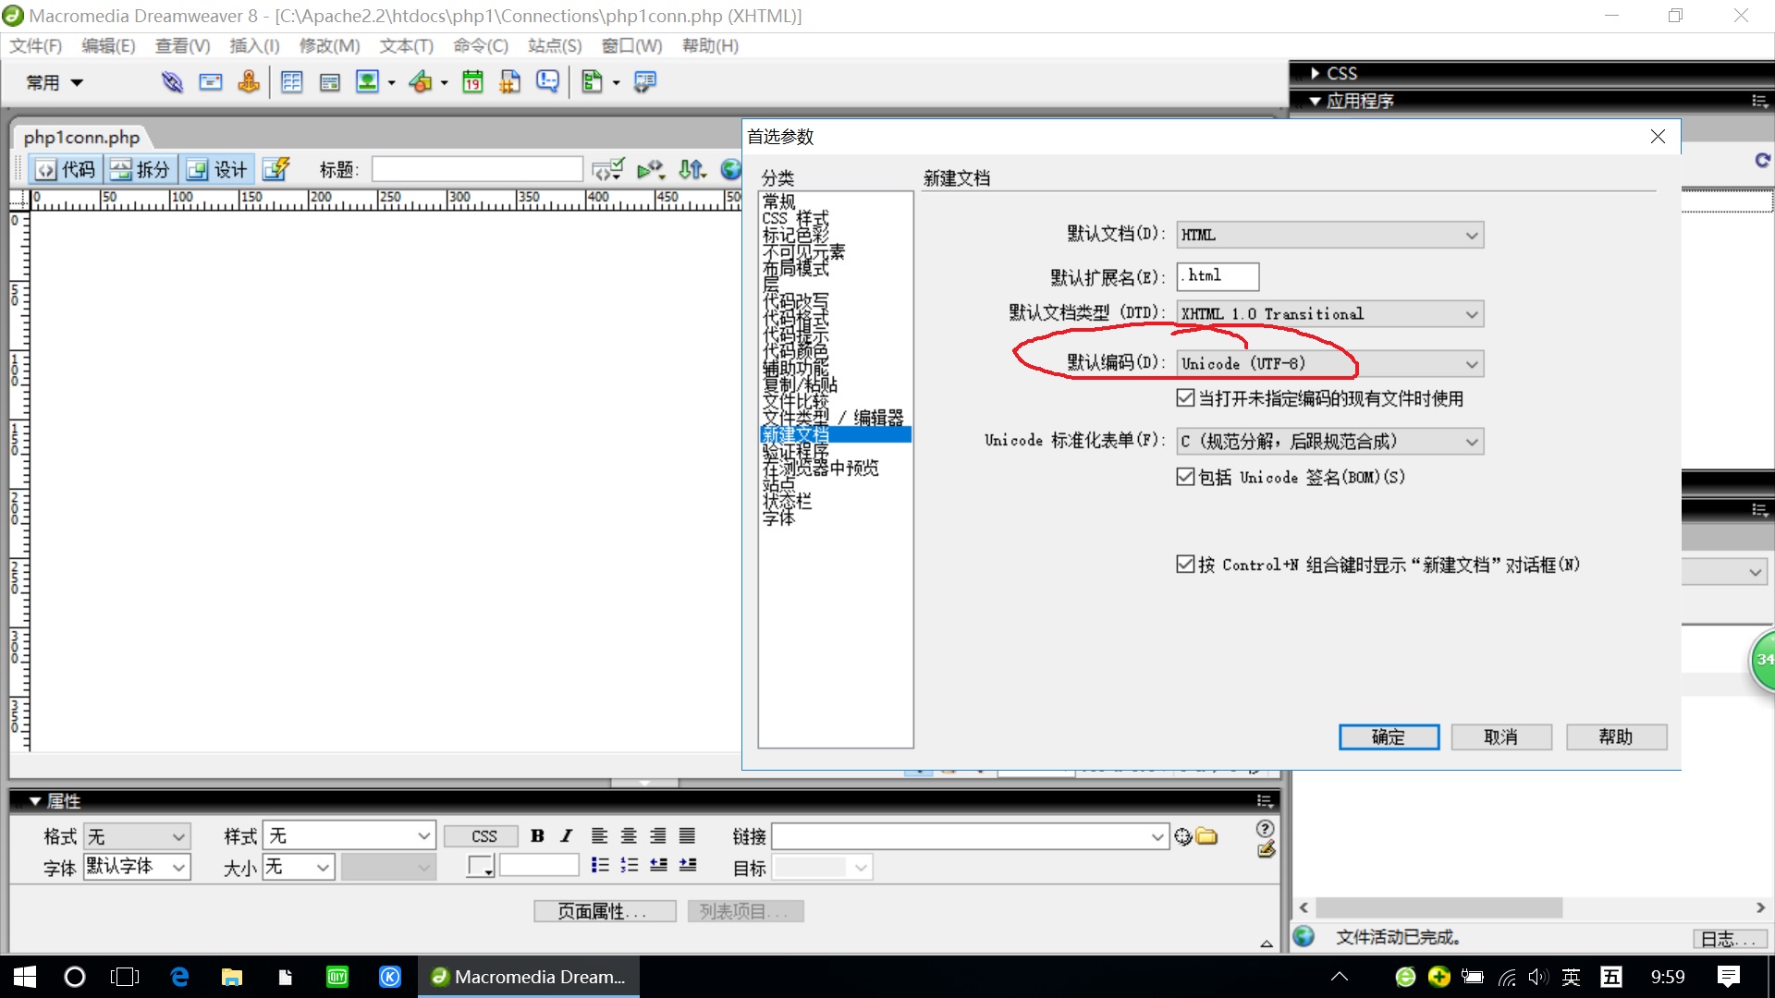Open the 站点(S) menu
Viewport: 1775px width, 998px height.
[x=555, y=45]
